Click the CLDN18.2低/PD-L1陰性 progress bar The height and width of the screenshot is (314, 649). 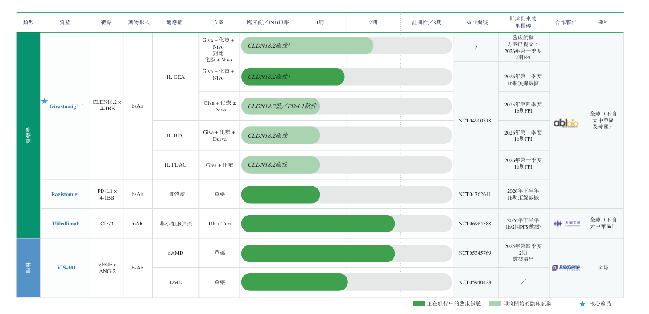(281, 106)
